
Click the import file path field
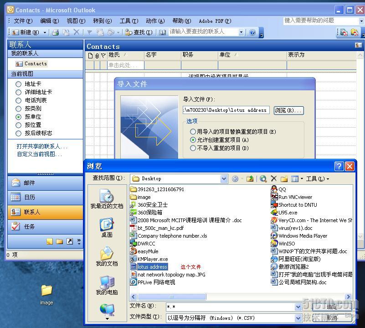(x=226, y=110)
